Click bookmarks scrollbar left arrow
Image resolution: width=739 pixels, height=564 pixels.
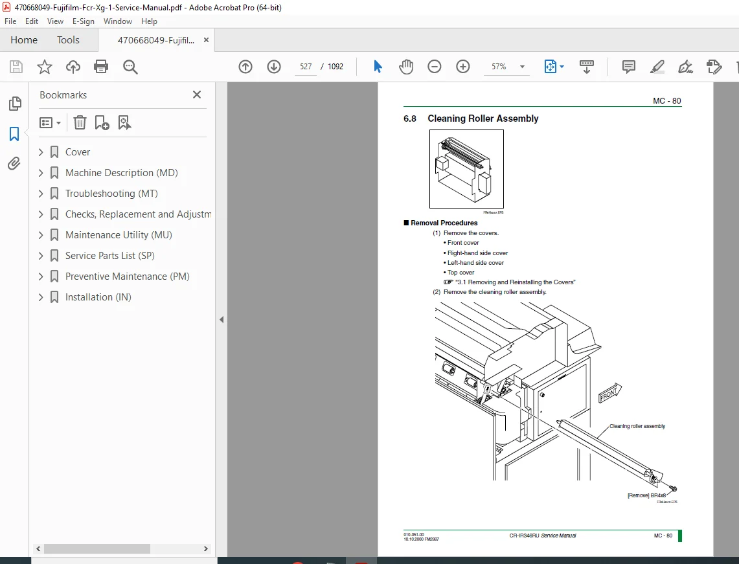39,549
